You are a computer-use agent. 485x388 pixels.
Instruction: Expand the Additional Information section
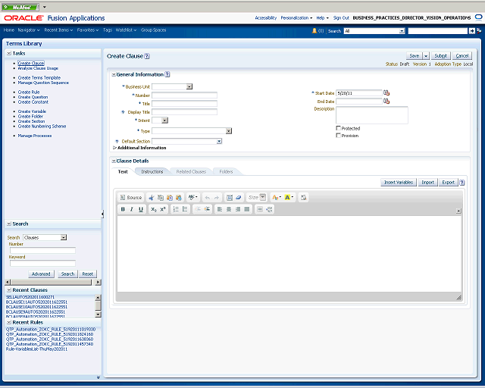pyautogui.click(x=114, y=148)
